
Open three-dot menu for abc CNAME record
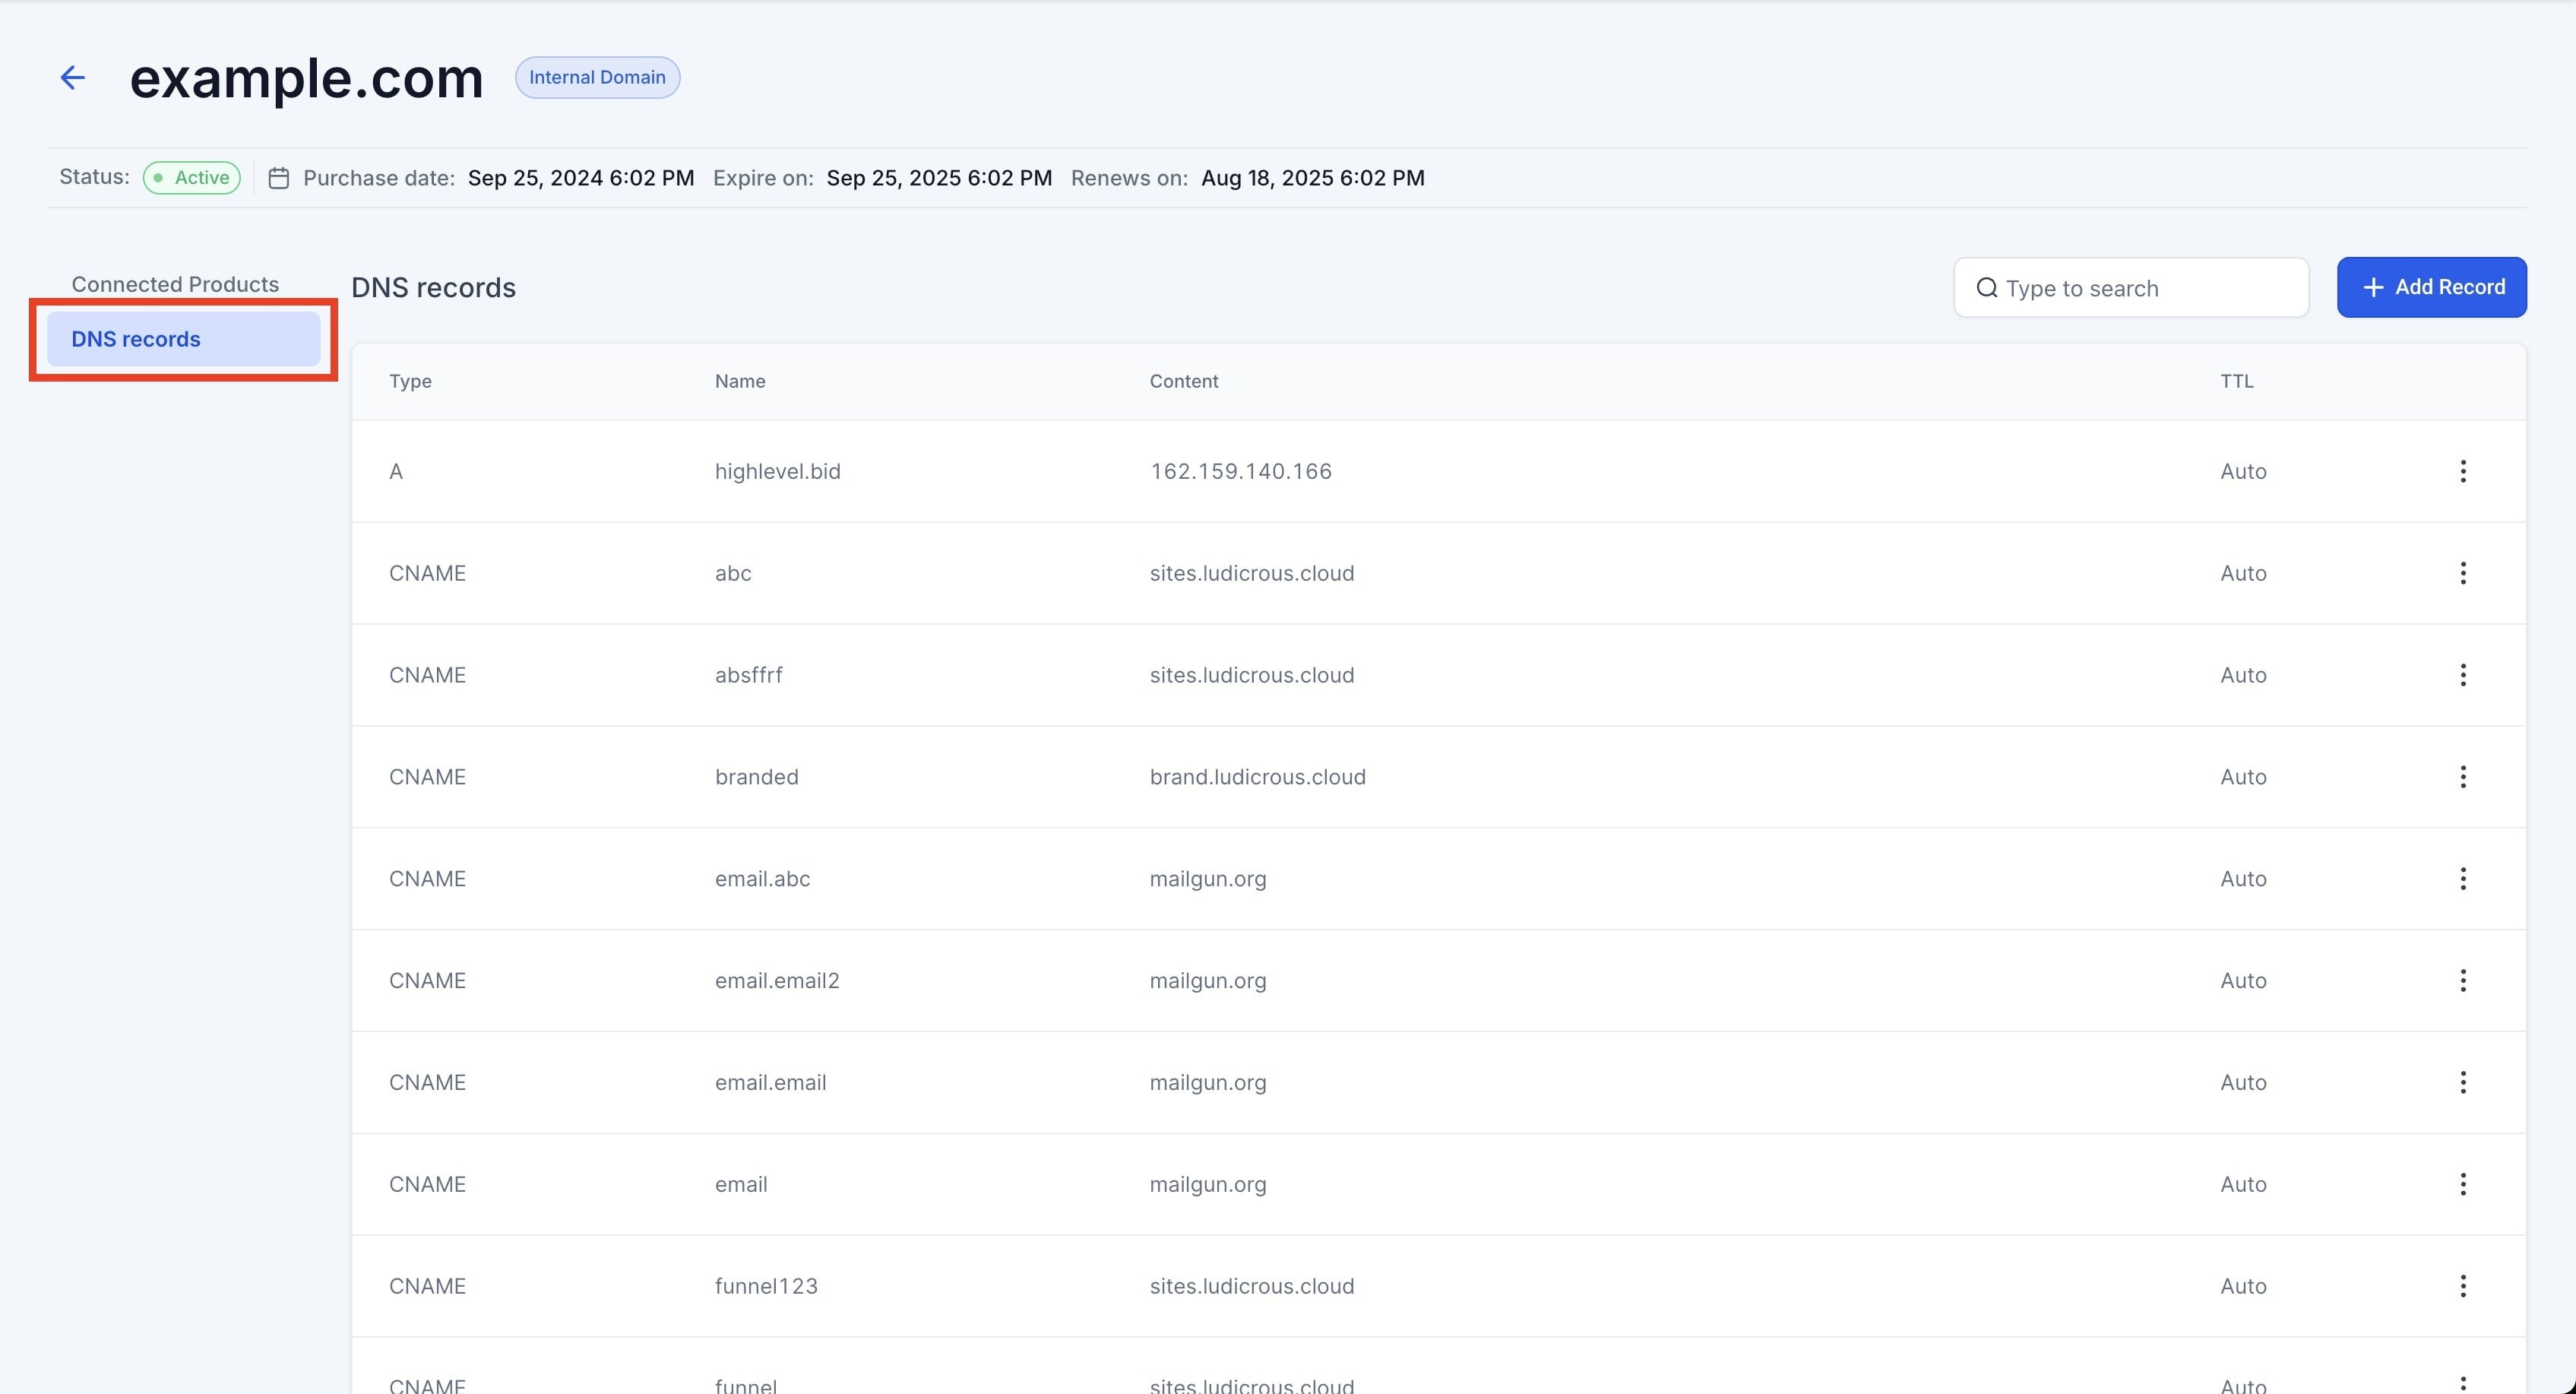pyautogui.click(x=2462, y=573)
